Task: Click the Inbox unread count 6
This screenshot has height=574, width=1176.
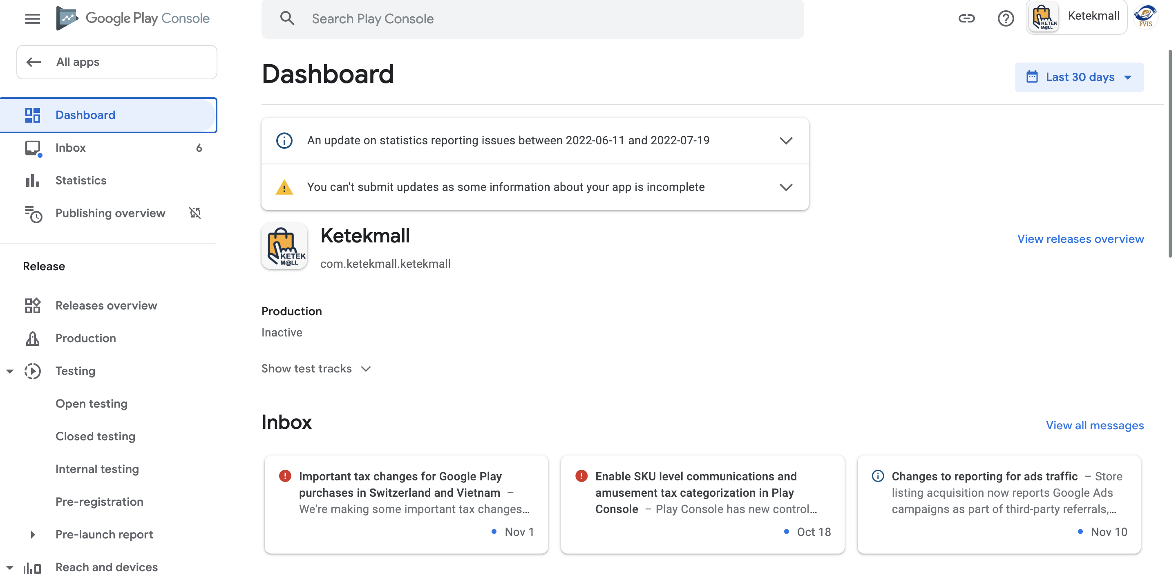Action: (x=199, y=148)
